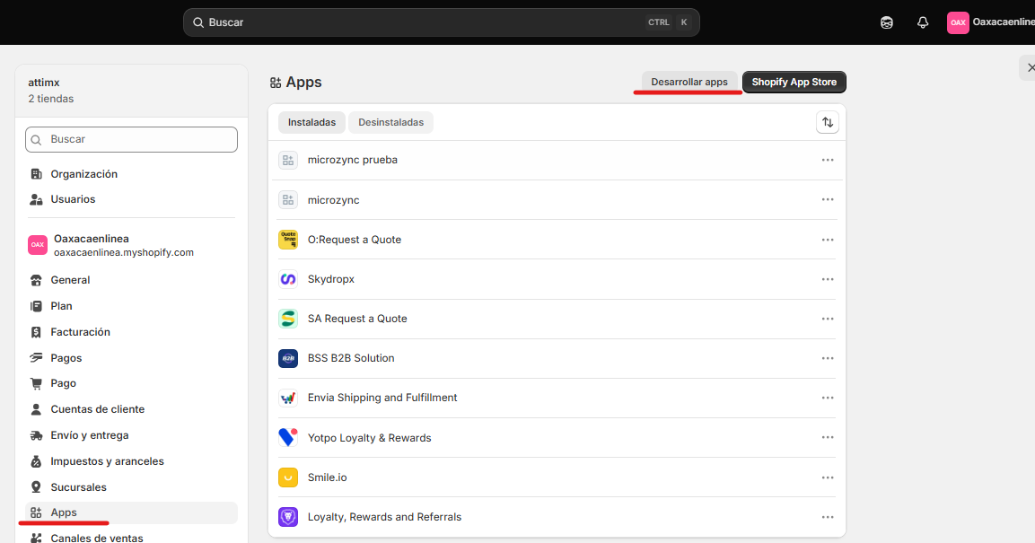
Task: Open options menu for Smile.io
Action: click(827, 477)
